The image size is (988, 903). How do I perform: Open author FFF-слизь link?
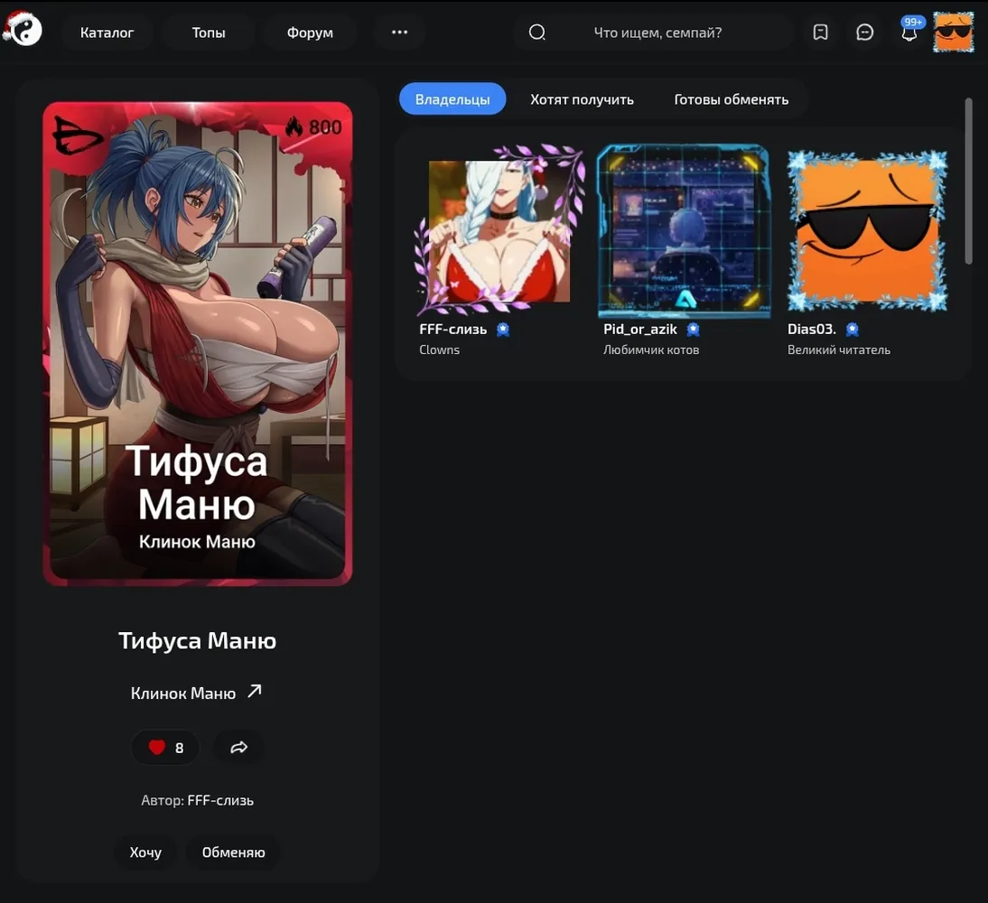tap(220, 800)
